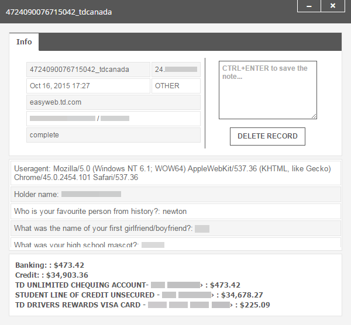Select the easyweb.td.com field
The image size is (351, 325).
tap(113, 102)
